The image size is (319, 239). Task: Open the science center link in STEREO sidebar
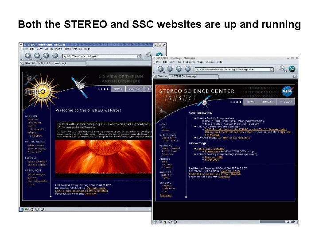pyautogui.click(x=37, y=165)
